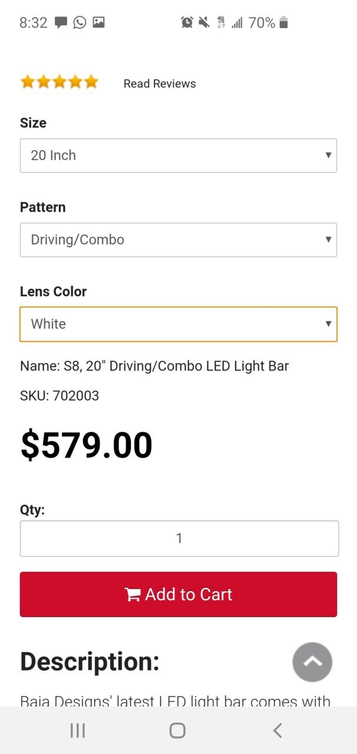Add the light bar to cart

click(x=178, y=594)
